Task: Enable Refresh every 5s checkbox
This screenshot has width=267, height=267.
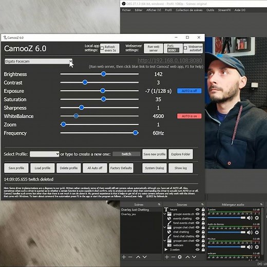Action: click(x=102, y=48)
